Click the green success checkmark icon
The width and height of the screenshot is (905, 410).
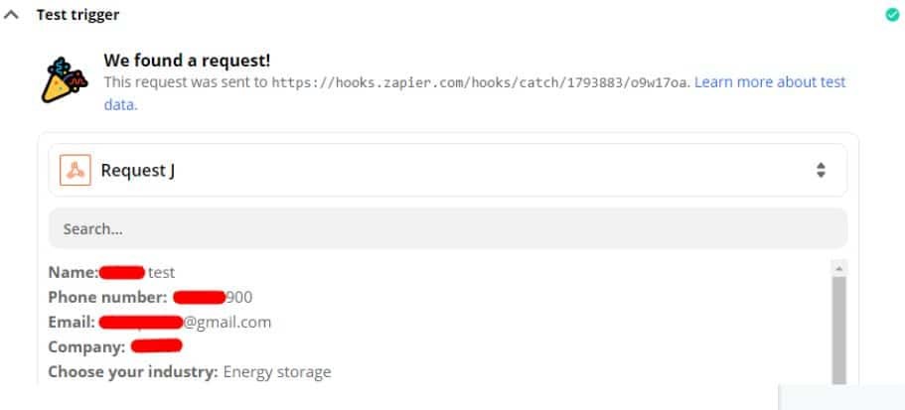pos(892,15)
